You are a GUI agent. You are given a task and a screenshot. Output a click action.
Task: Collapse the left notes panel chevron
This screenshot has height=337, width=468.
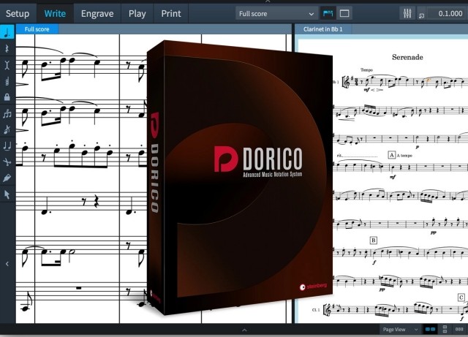(x=7, y=264)
